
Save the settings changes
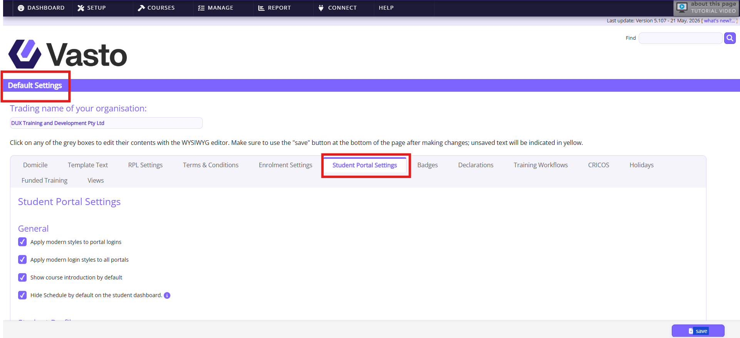tap(698, 331)
